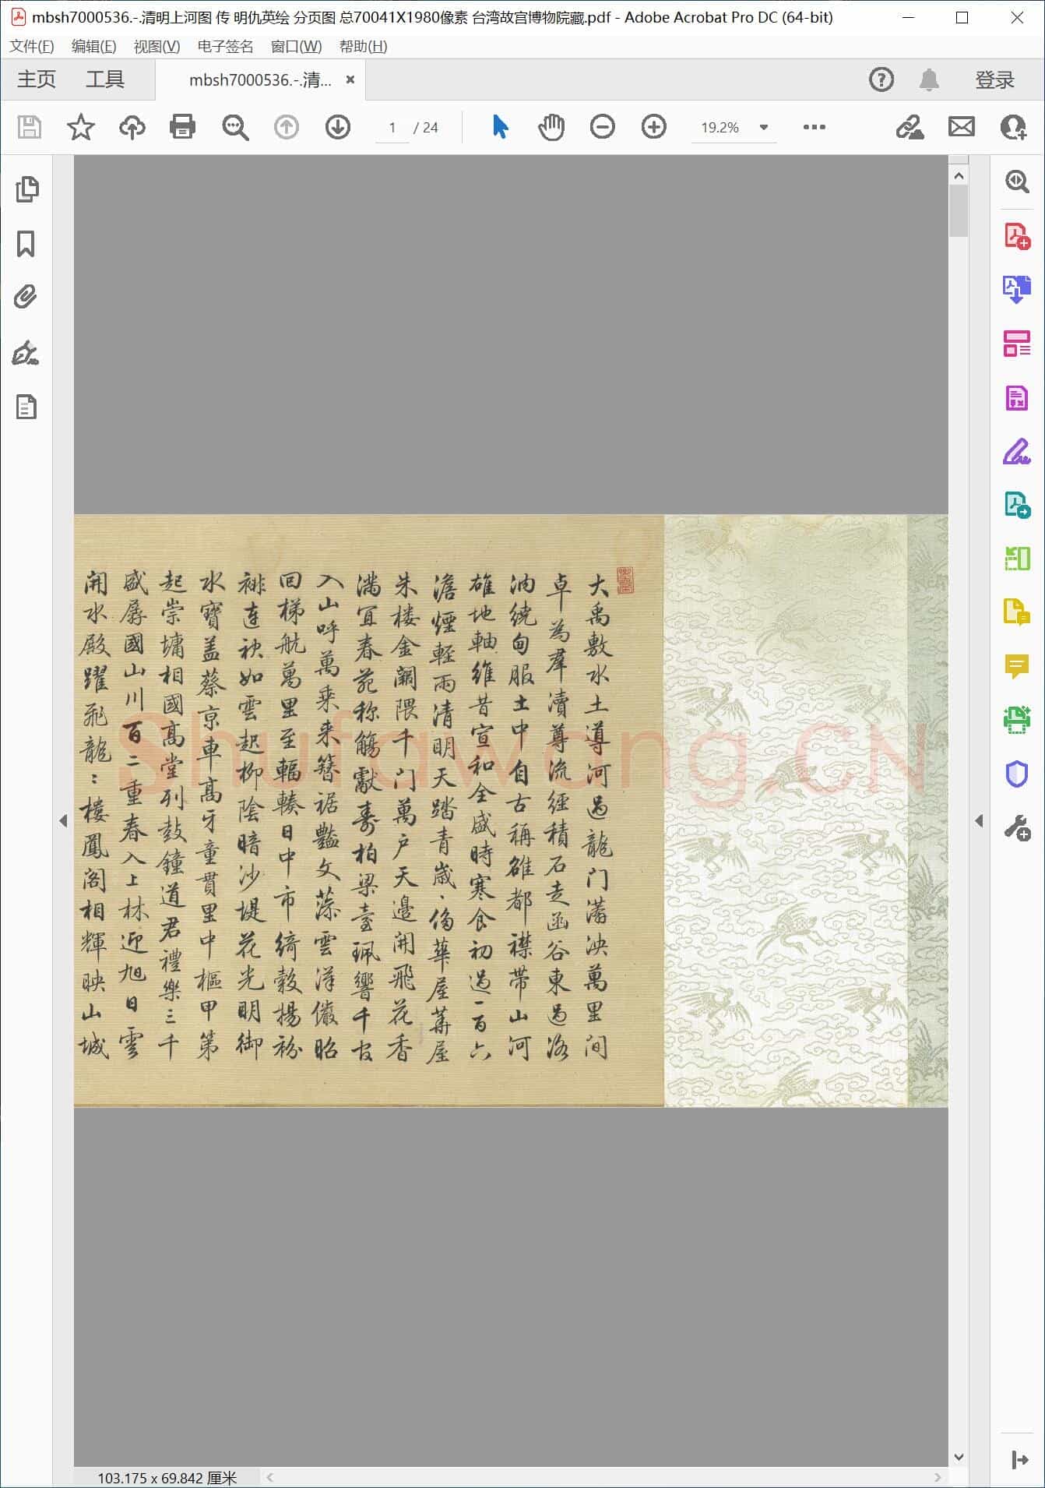Open the 视图 menu
The width and height of the screenshot is (1045, 1488).
click(157, 46)
